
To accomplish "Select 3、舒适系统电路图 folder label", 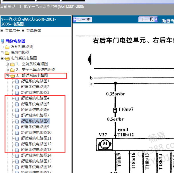I will pos(32,75).
